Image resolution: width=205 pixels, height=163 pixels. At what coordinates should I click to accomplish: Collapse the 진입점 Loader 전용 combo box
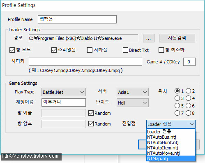(x=171, y=124)
